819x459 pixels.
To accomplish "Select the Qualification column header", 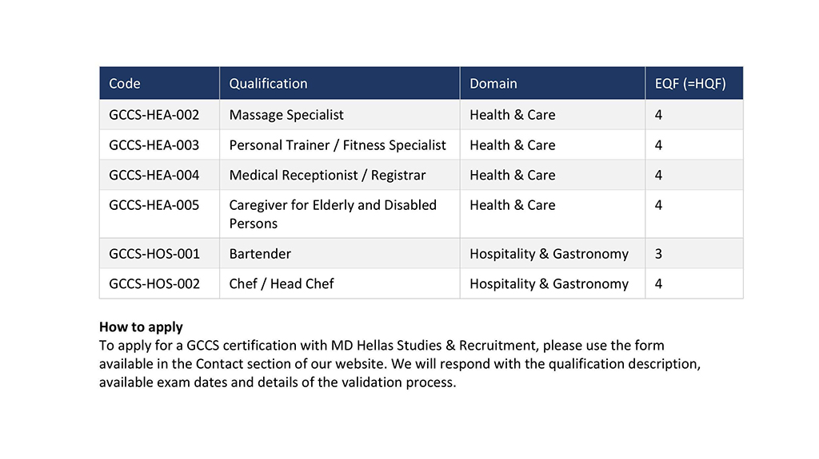I will tap(268, 84).
